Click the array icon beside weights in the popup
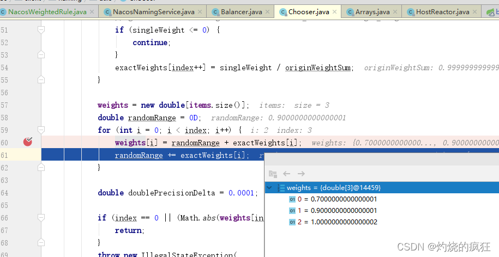This screenshot has width=499, height=257. tap(281, 188)
